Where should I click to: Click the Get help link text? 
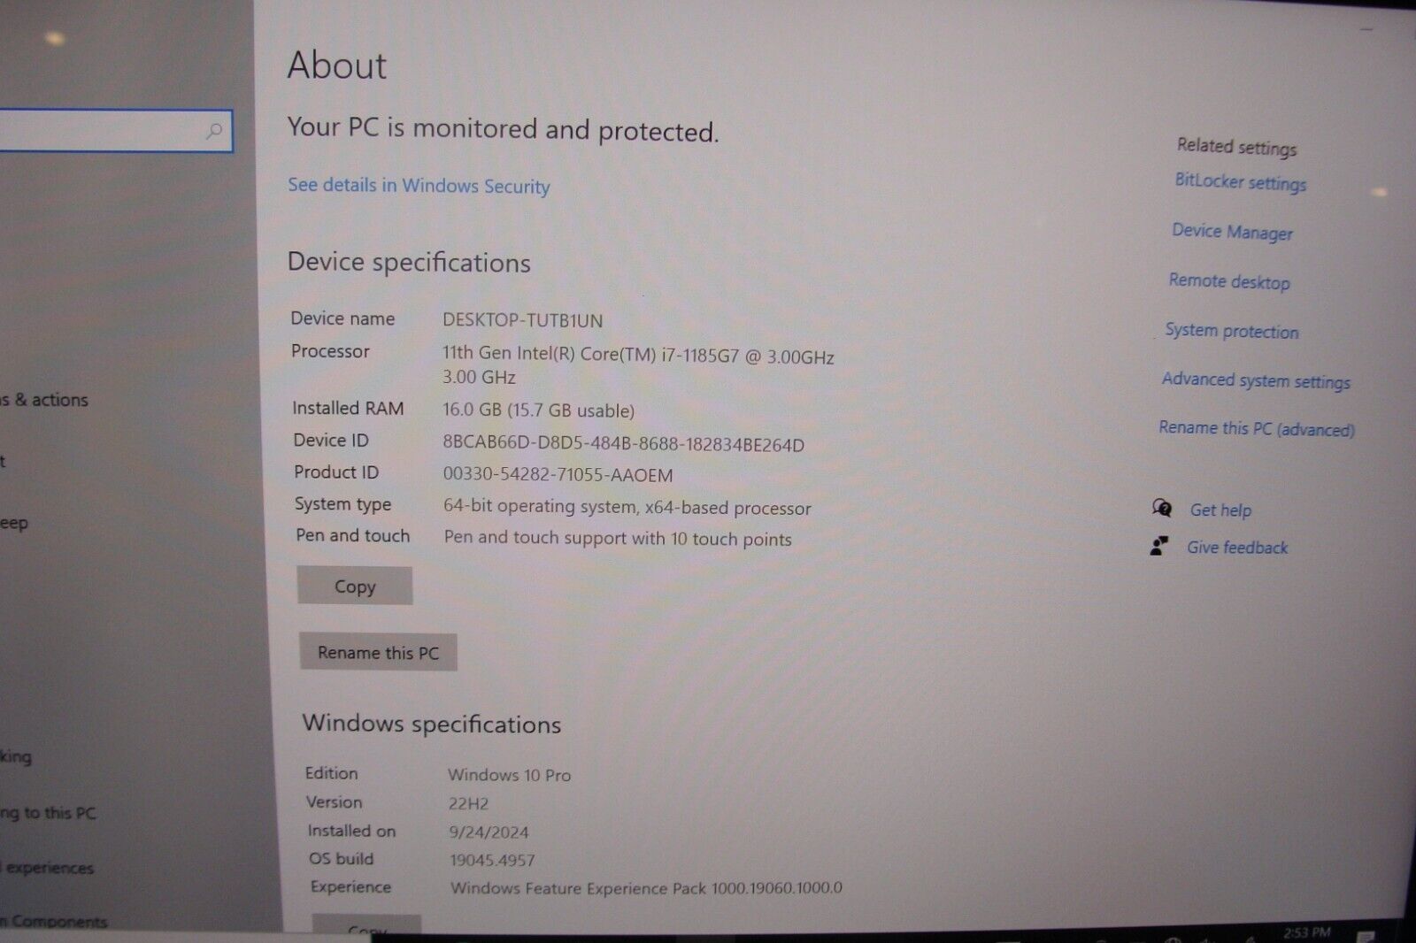tap(1220, 510)
